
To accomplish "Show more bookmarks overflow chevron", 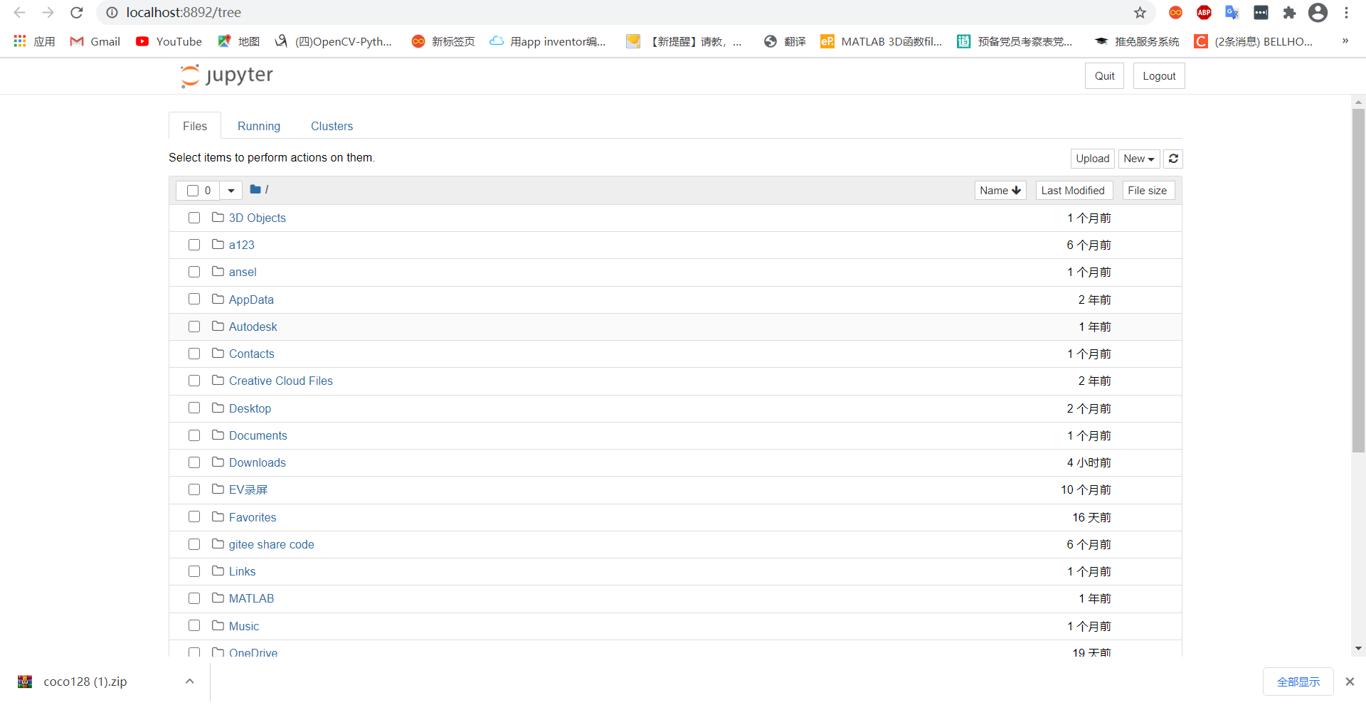I will [x=1345, y=41].
